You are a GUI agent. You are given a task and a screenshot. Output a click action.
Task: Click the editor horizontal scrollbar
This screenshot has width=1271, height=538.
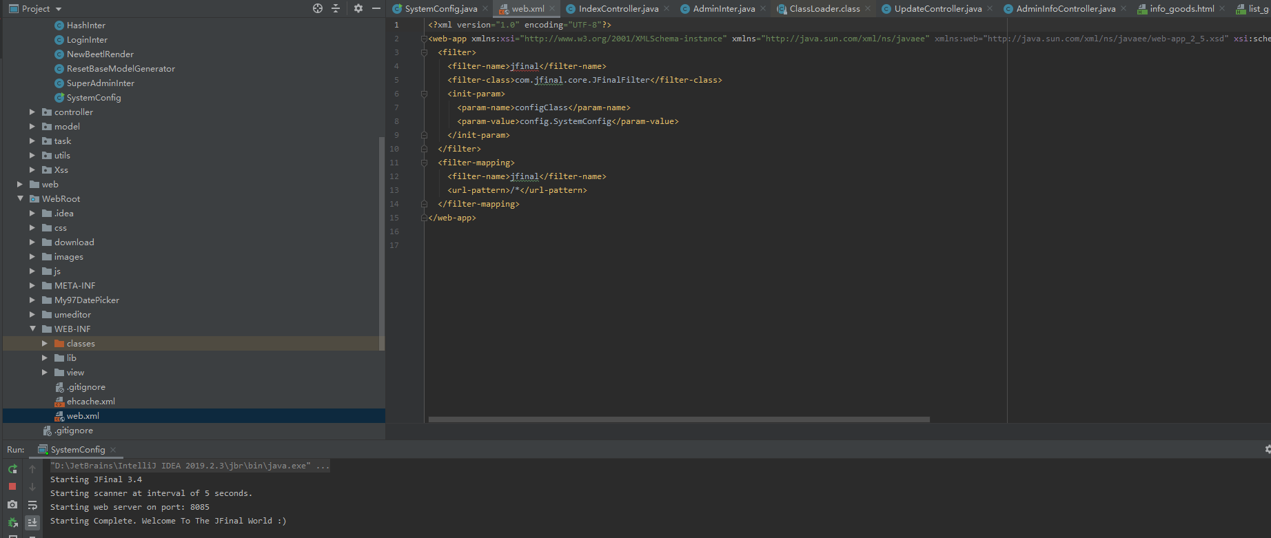[x=679, y=419]
